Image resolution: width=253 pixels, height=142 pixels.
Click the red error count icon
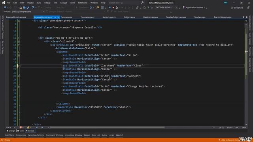coord(21,127)
